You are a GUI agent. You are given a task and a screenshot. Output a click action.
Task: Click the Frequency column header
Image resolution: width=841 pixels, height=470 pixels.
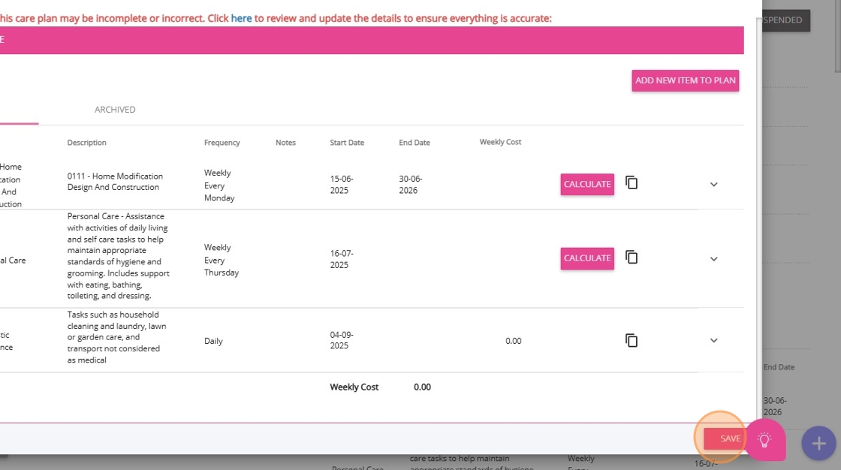point(222,143)
